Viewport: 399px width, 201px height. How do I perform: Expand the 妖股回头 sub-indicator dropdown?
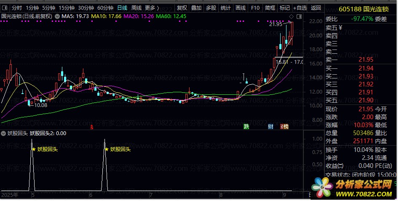pyautogui.click(x=3, y=133)
